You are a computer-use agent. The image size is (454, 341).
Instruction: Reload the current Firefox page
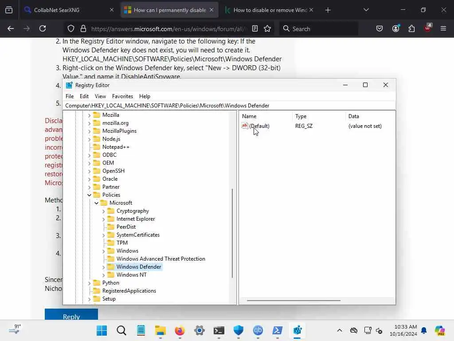point(43,29)
